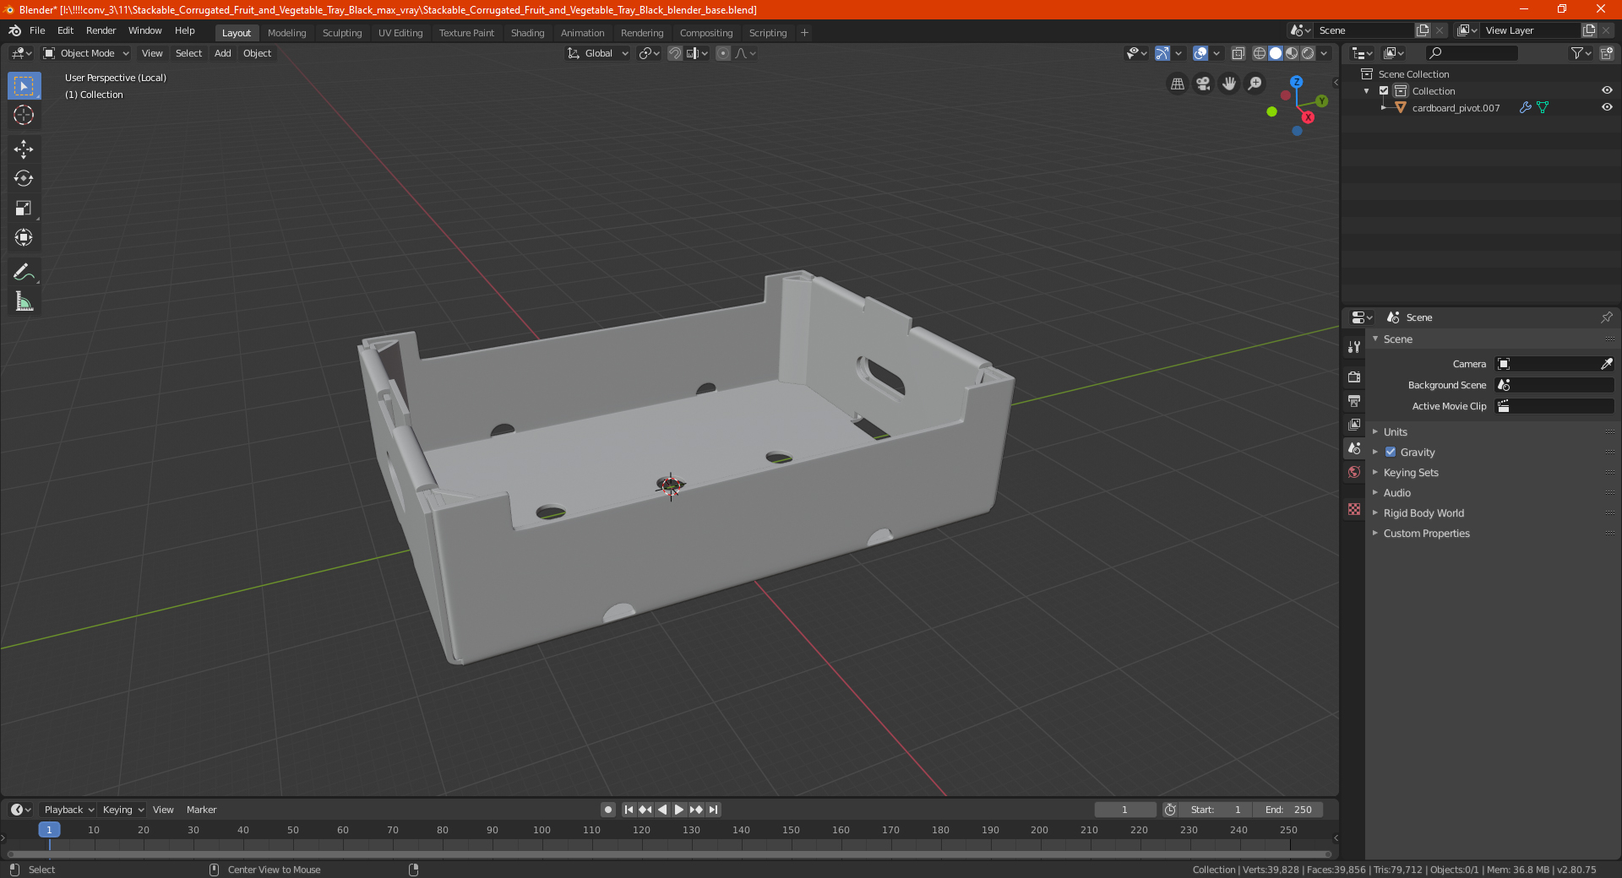Pick the Measure ruler tool
This screenshot has height=878, width=1622.
[24, 301]
